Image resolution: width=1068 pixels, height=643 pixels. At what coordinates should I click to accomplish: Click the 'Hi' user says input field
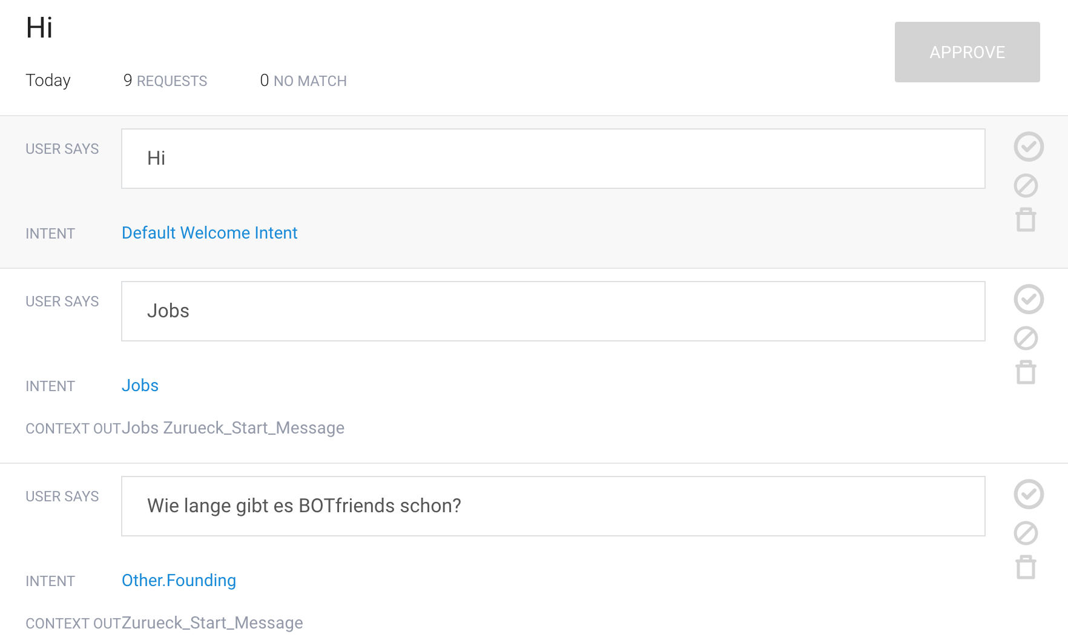coord(553,159)
